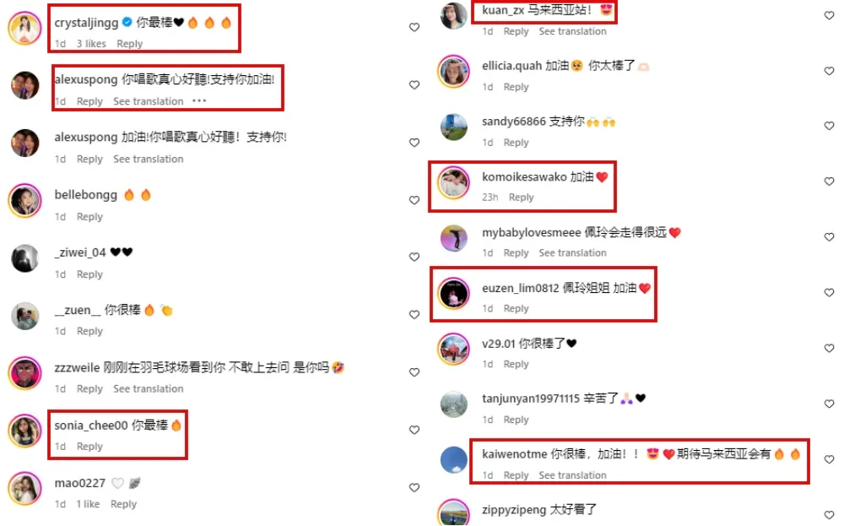Toggle the like heart on ellicia.quah's comment
Image resolution: width=844 pixels, height=526 pixels.
pos(829,71)
